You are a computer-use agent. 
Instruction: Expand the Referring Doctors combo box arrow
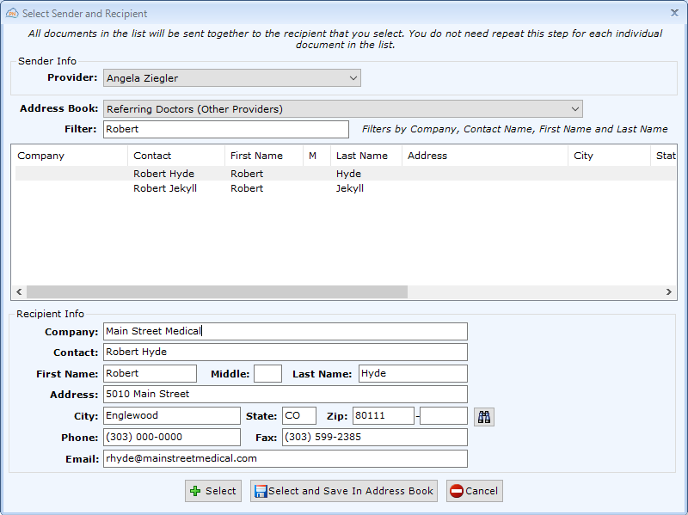pos(574,109)
